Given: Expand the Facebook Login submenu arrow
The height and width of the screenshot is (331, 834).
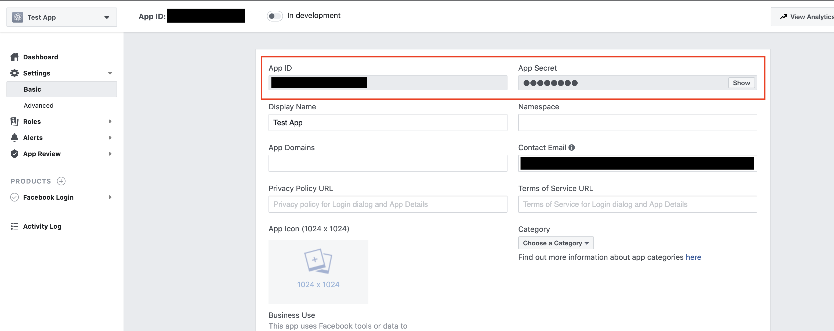Looking at the screenshot, I should point(110,197).
